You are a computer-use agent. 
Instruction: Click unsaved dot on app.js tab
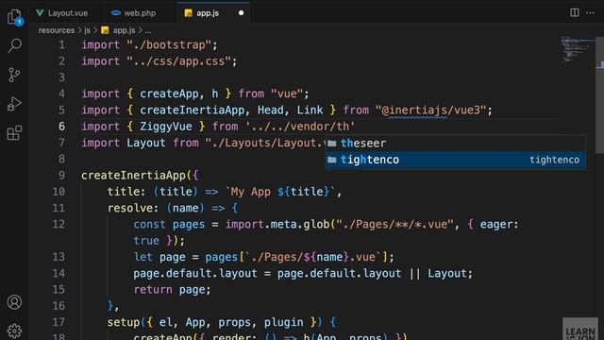(242, 13)
